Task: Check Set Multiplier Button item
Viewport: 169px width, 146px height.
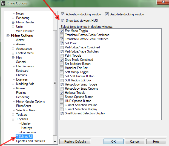Action: pyautogui.click(x=62, y=64)
